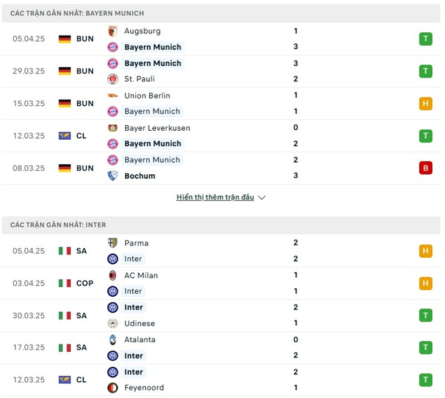Click the Atalanta club crest
The width and height of the screenshot is (445, 398).
click(x=113, y=340)
